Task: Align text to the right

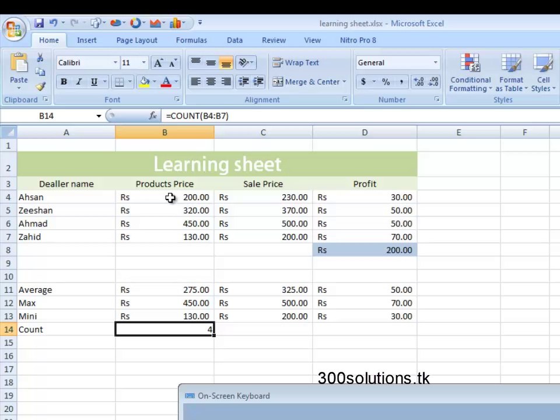Action: [x=226, y=82]
